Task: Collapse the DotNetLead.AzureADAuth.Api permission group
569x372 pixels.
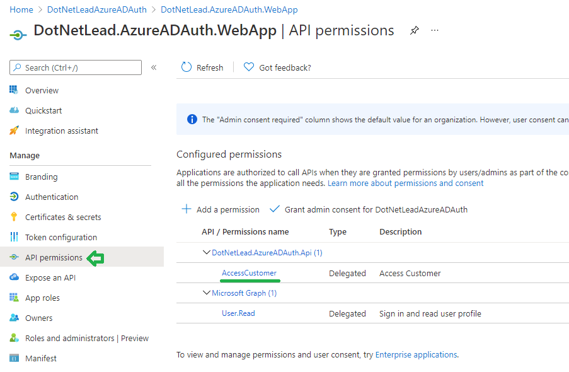Action: (x=207, y=252)
